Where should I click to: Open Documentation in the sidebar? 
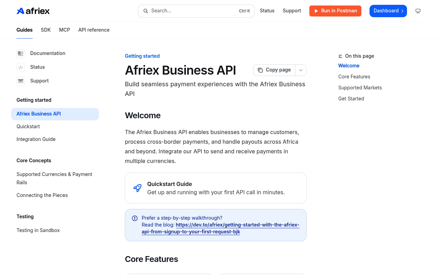point(48,53)
